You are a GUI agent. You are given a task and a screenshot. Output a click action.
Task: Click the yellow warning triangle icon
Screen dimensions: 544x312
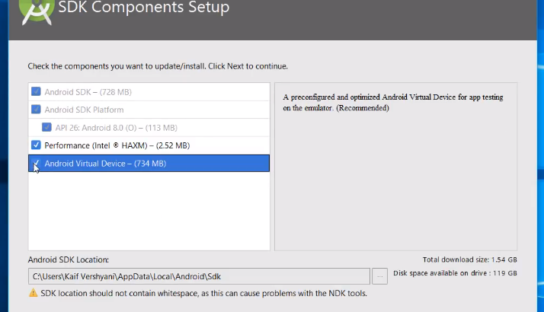click(33, 293)
